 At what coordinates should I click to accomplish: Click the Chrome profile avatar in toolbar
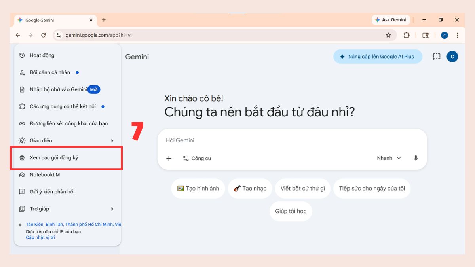445,35
